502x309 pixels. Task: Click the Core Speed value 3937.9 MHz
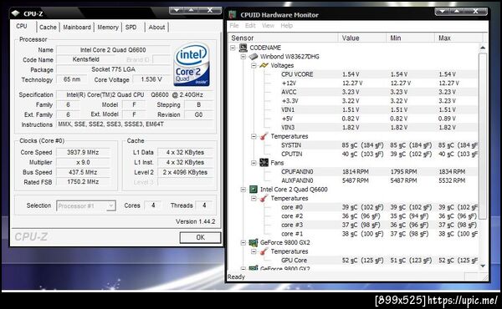click(83, 153)
